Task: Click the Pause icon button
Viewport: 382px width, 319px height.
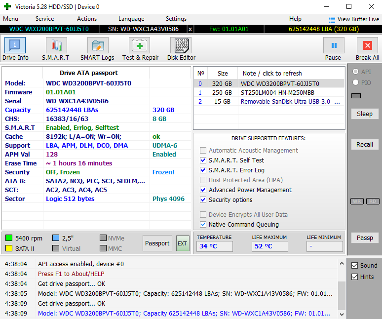Action: pos(334,45)
